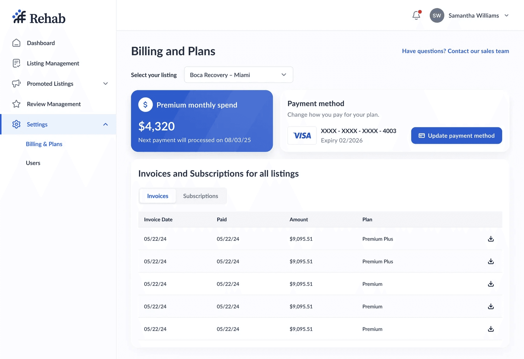Click the next payment date text

point(195,140)
